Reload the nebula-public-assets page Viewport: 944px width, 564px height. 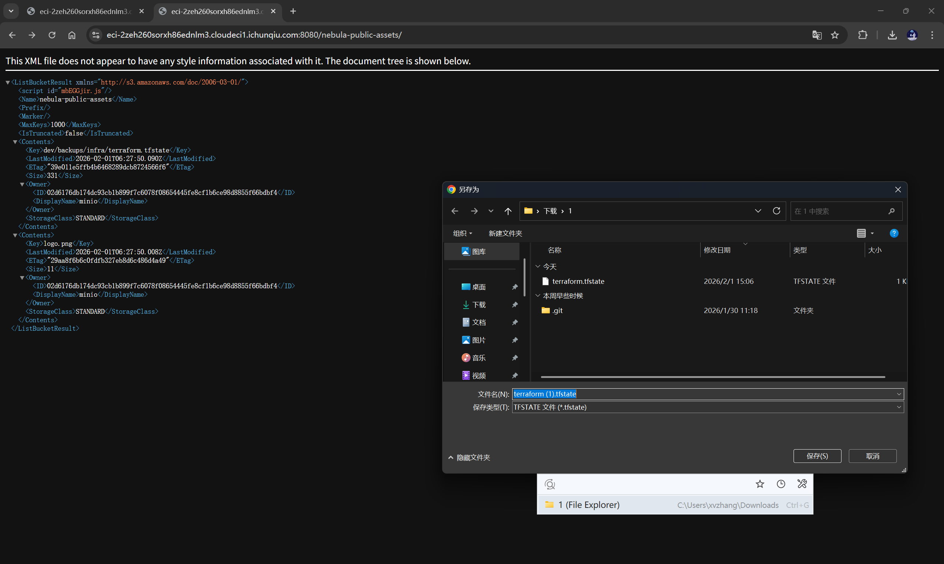(52, 35)
